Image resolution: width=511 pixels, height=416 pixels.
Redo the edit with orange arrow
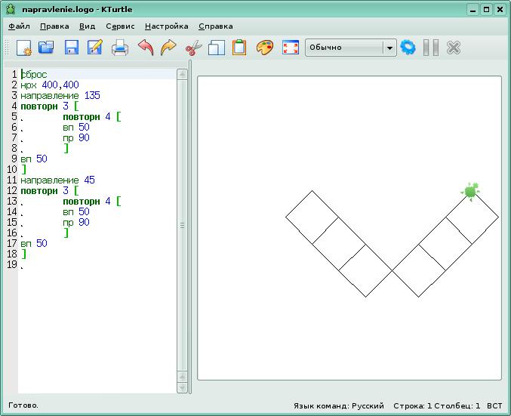pos(168,48)
